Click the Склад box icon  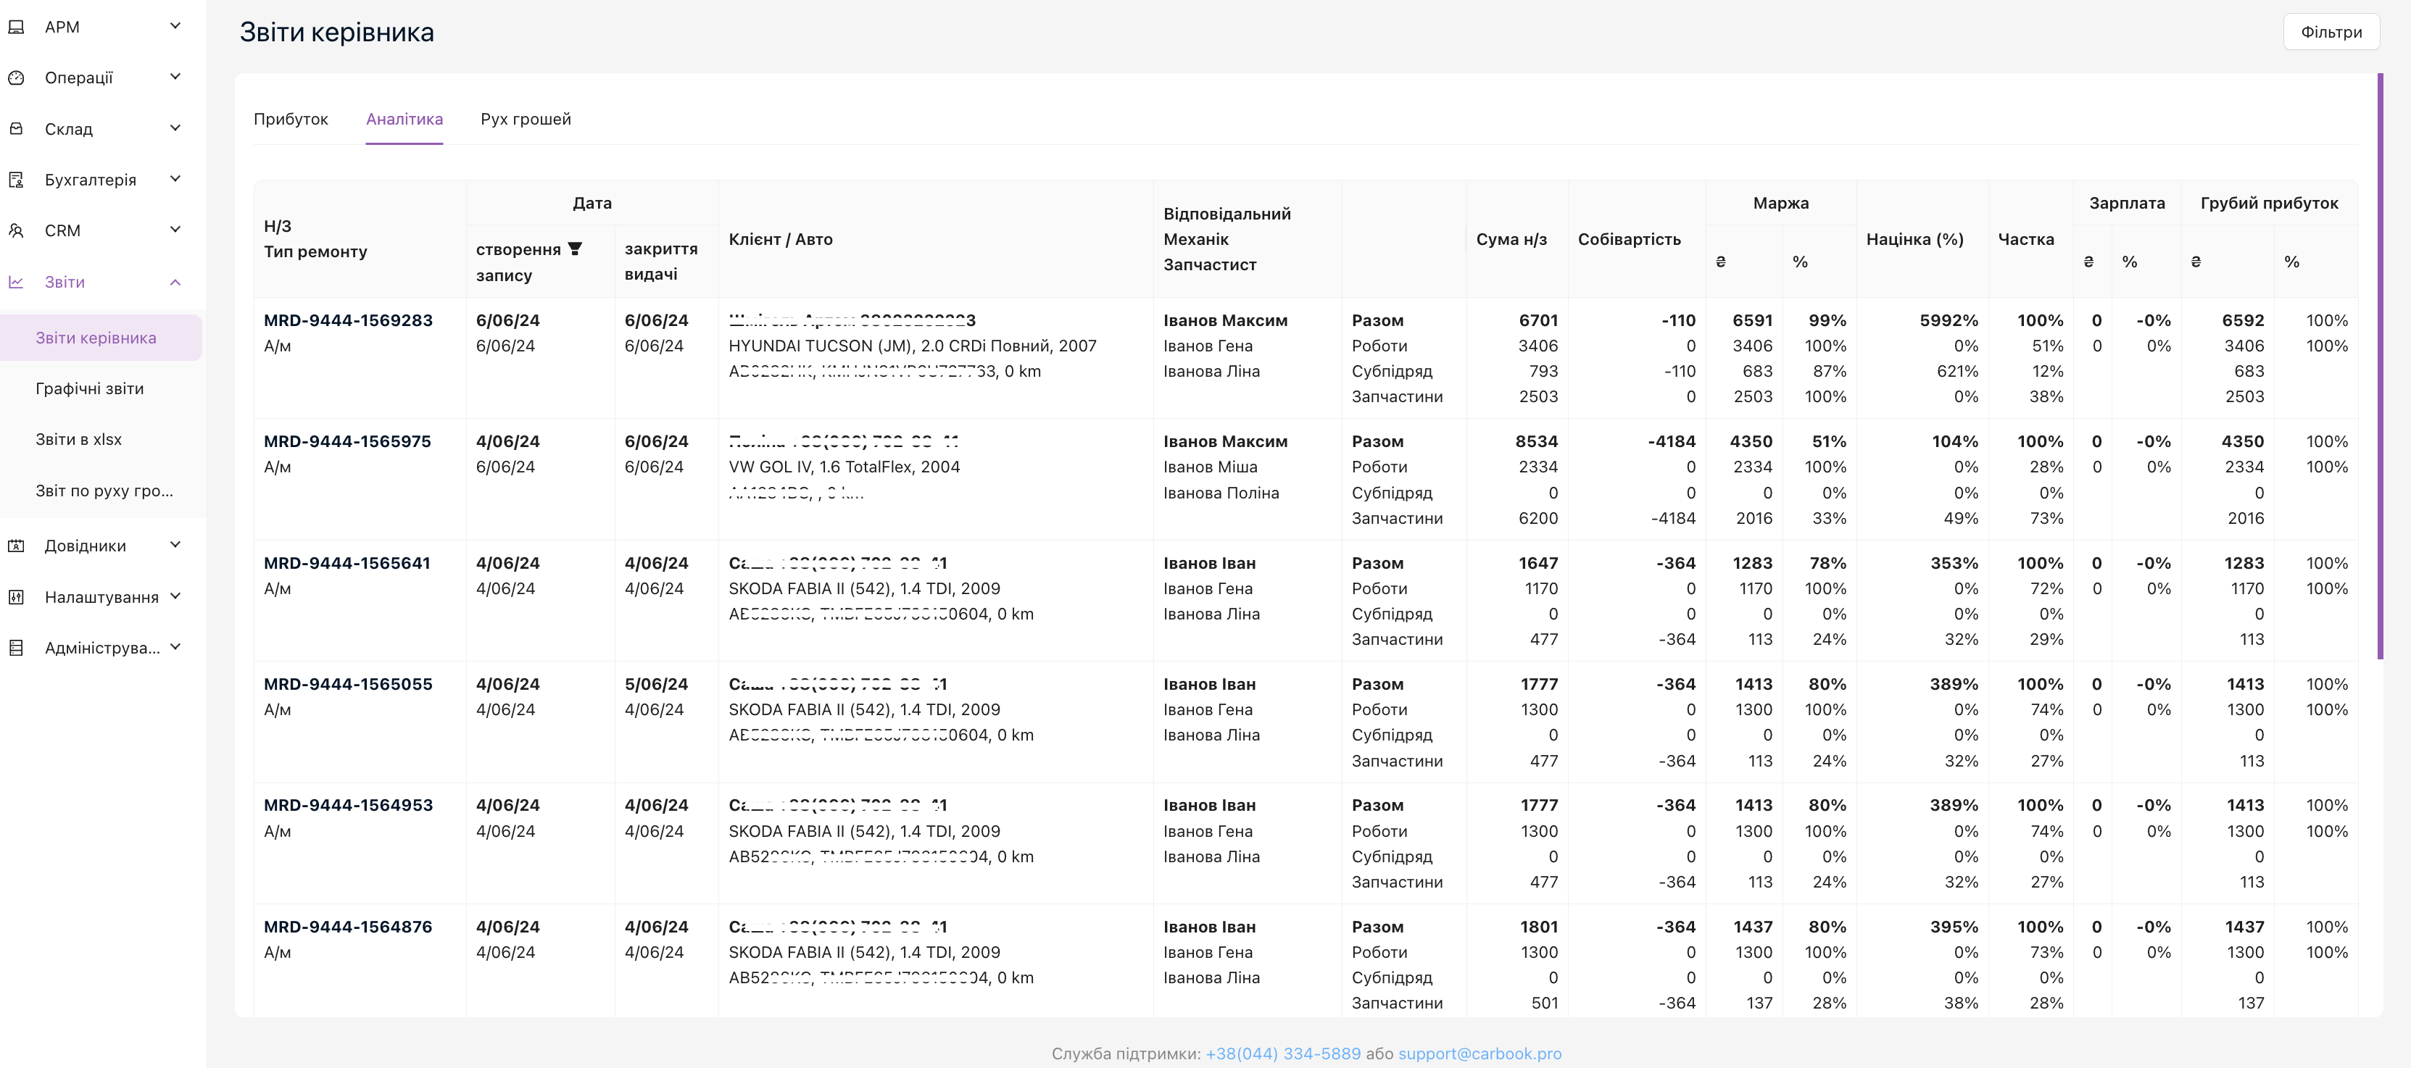pyautogui.click(x=16, y=129)
